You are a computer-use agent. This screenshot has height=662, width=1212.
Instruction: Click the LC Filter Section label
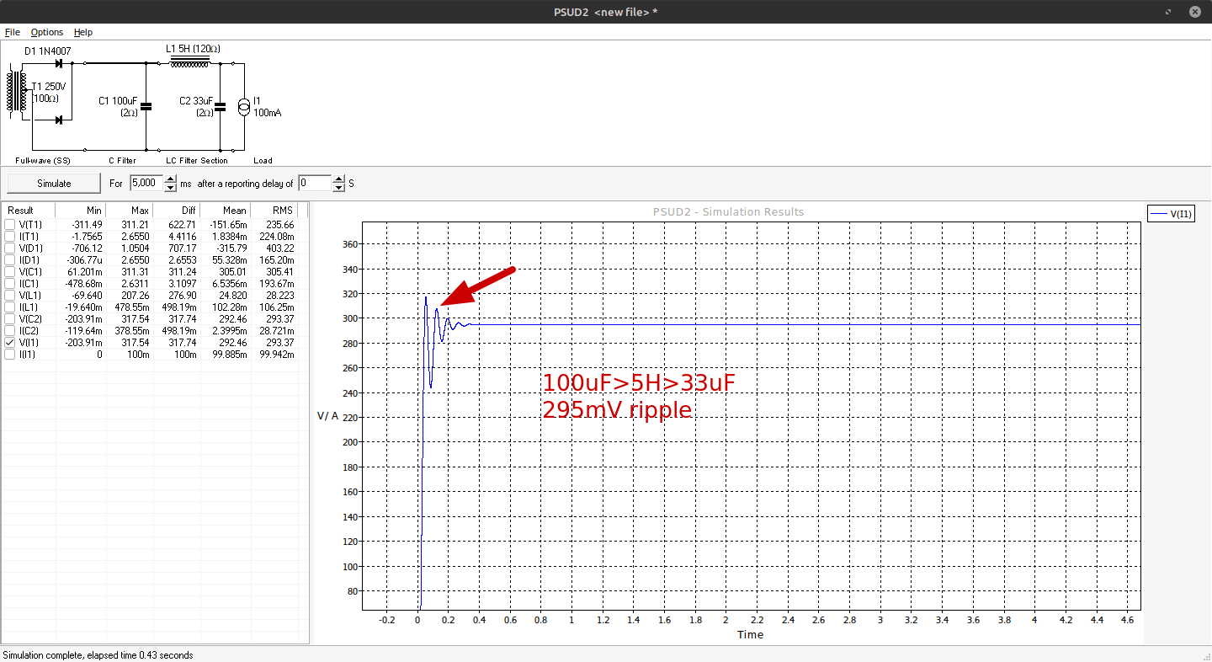click(197, 160)
